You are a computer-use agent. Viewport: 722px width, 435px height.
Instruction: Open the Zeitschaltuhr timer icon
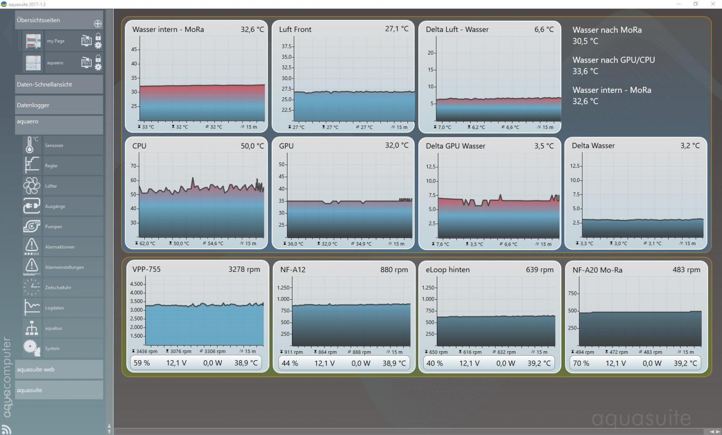32,287
